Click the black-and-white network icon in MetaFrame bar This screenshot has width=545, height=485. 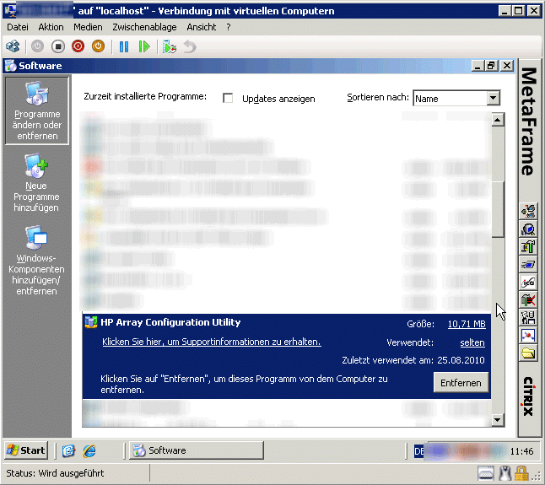pos(528,317)
